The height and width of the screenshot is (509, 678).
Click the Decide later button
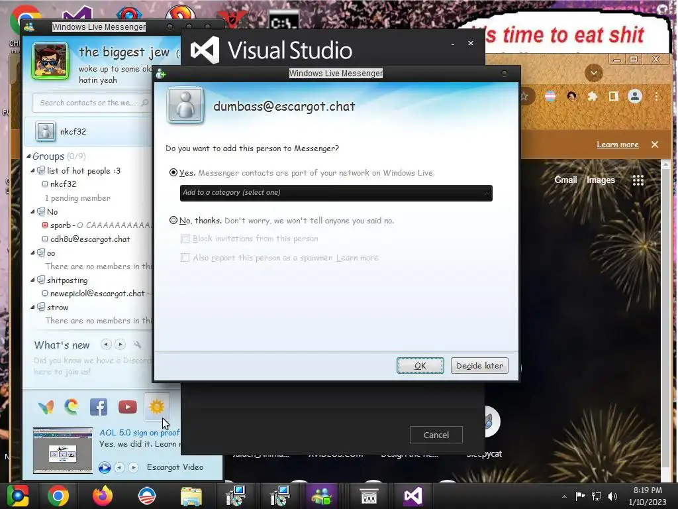click(x=479, y=366)
